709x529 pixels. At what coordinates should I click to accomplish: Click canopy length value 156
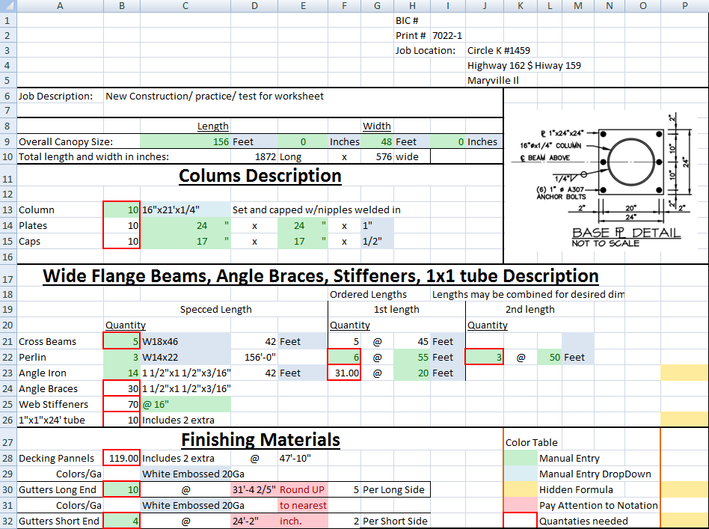click(x=185, y=141)
